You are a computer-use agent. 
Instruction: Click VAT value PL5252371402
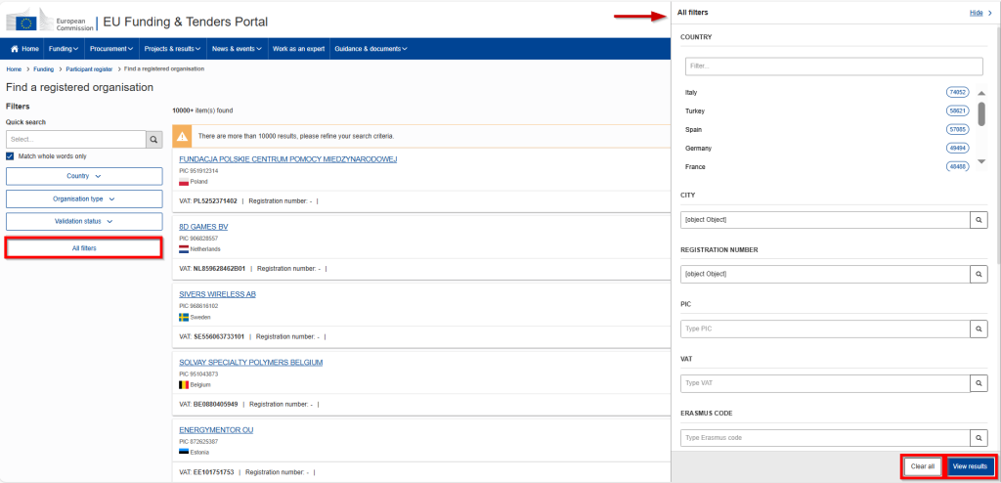coord(215,200)
